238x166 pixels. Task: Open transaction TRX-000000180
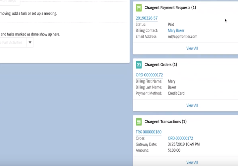(x=148, y=132)
